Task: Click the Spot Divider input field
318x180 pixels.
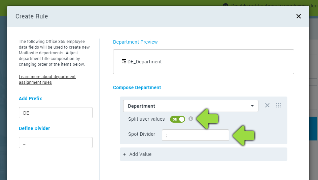Action: [195, 135]
